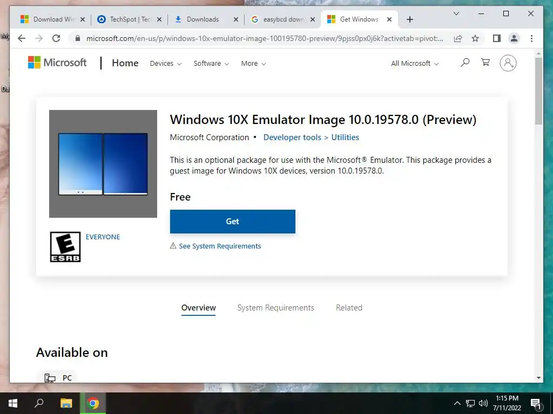This screenshot has width=553, height=414.
Task: Open Chrome's three-dot menu
Action: click(531, 38)
